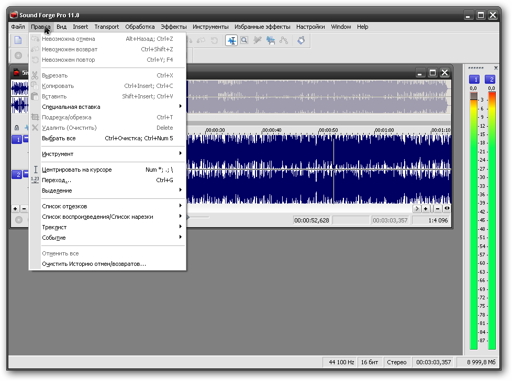Click the waveform overview strip at top
The image size is (512, 381).
pos(314,97)
